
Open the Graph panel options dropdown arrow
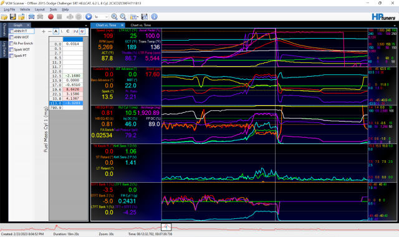click(86, 26)
